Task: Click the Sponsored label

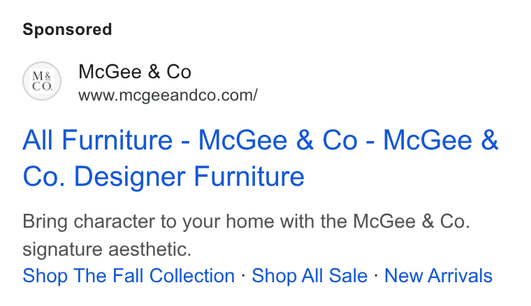Action: tap(67, 29)
